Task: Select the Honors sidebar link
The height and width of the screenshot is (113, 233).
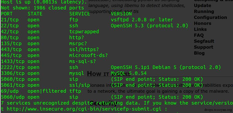Action: (x=202, y=24)
